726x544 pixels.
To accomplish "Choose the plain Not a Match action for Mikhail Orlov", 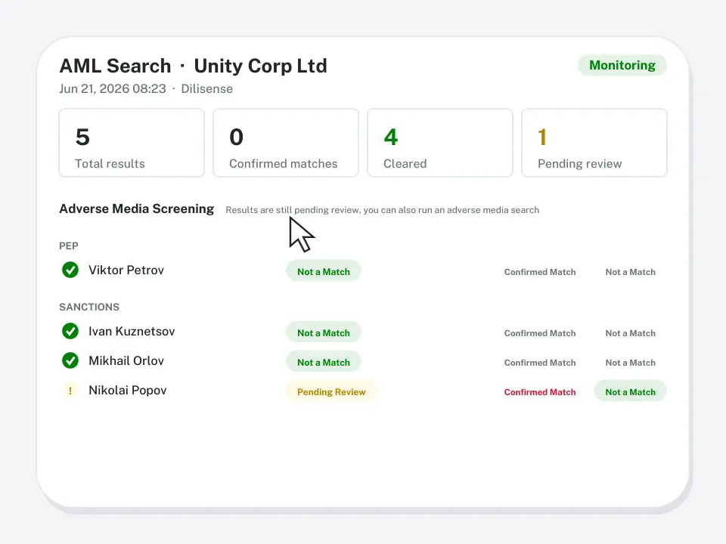I will click(x=630, y=363).
